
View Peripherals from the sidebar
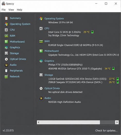pos(16,71)
